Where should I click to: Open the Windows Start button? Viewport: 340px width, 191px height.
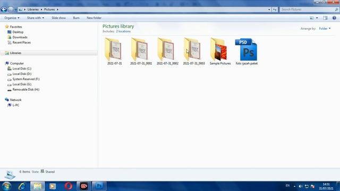[x=6, y=186]
